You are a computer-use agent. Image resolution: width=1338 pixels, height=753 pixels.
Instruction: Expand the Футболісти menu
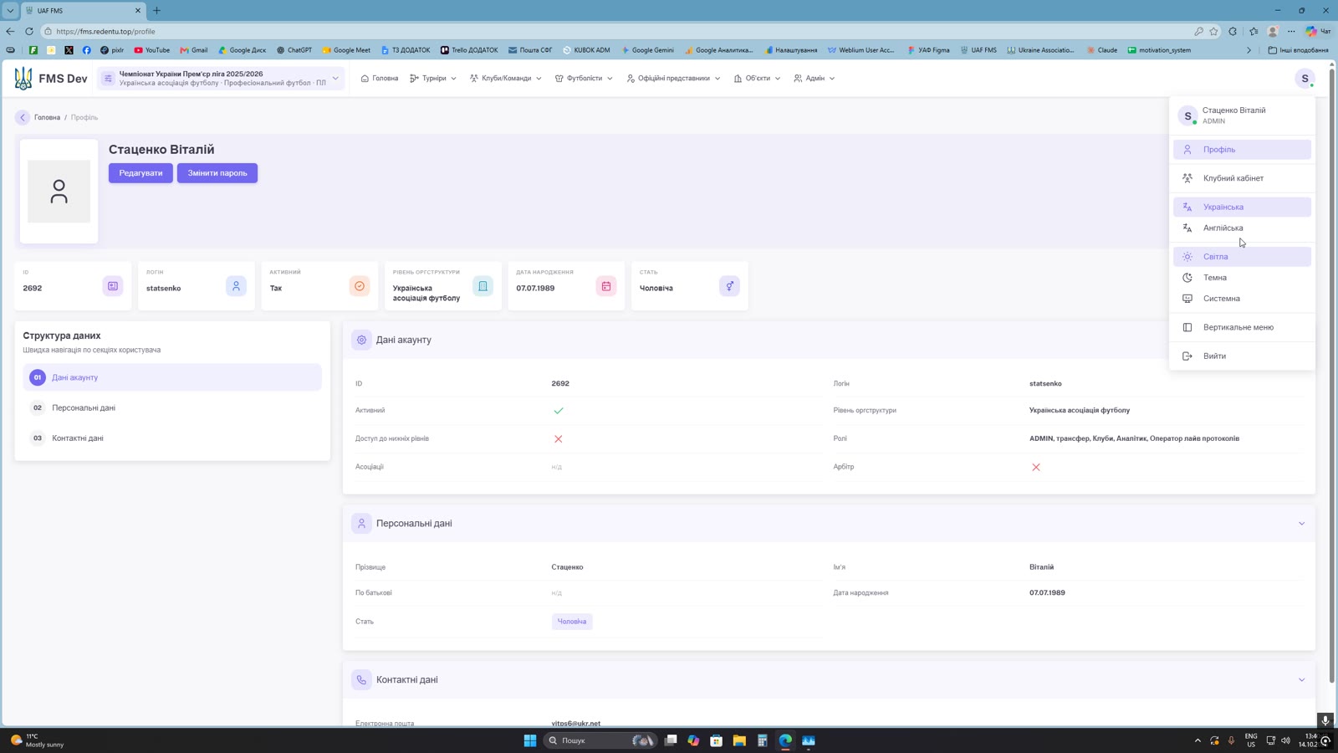coord(584,79)
